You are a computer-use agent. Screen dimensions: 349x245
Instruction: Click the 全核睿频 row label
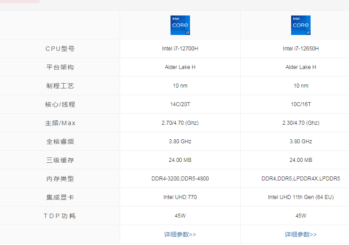[x=60, y=142]
